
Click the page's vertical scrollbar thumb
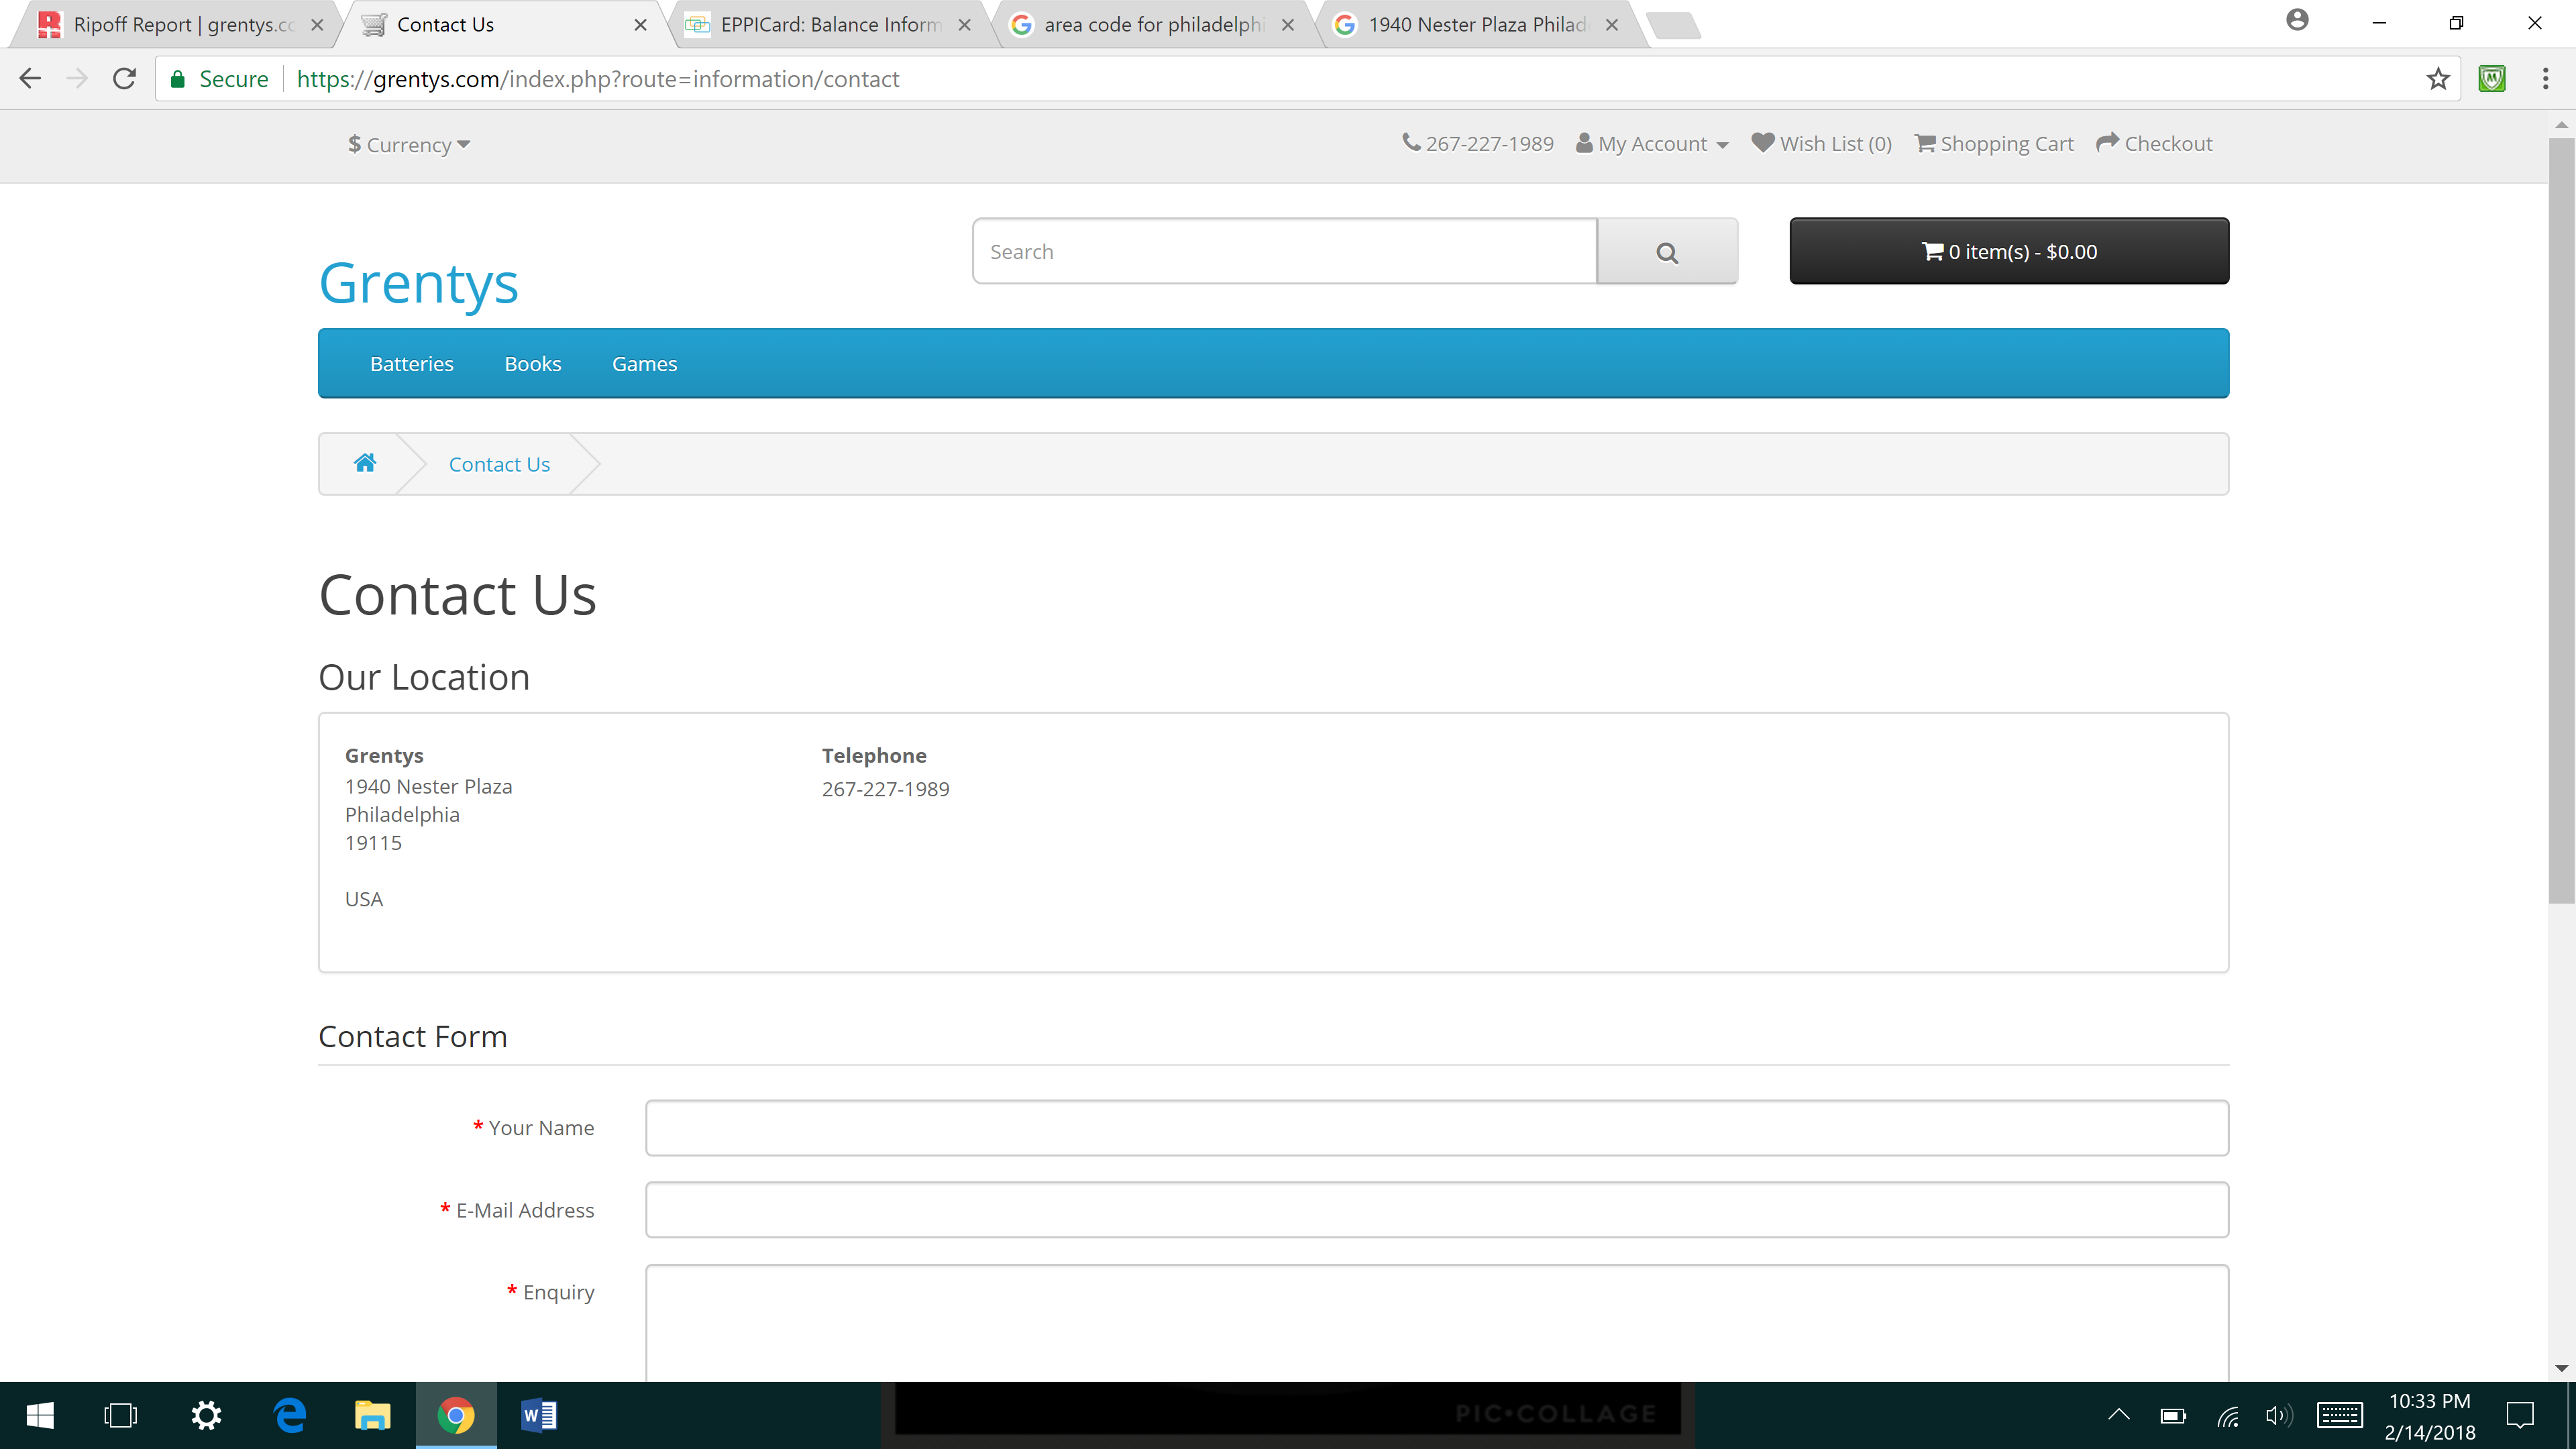click(2561, 520)
